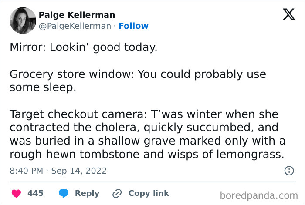Click the 'Target checkout camera' paragraph

point(147,134)
